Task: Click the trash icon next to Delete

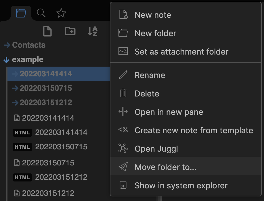Action: point(123,94)
